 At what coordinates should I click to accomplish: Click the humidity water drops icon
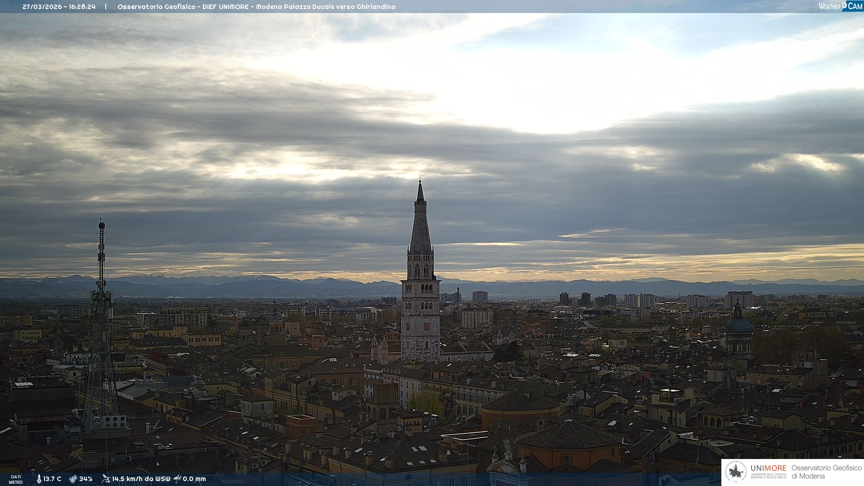tap(73, 479)
